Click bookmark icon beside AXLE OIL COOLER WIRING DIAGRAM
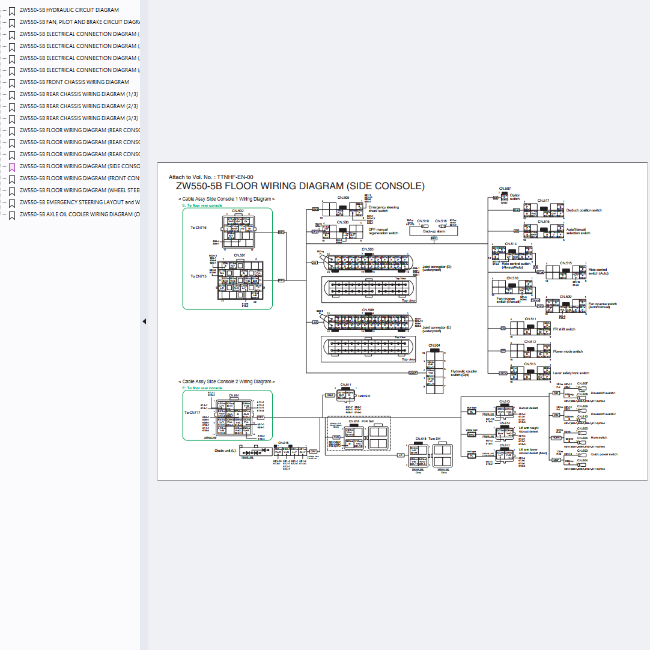 12,216
